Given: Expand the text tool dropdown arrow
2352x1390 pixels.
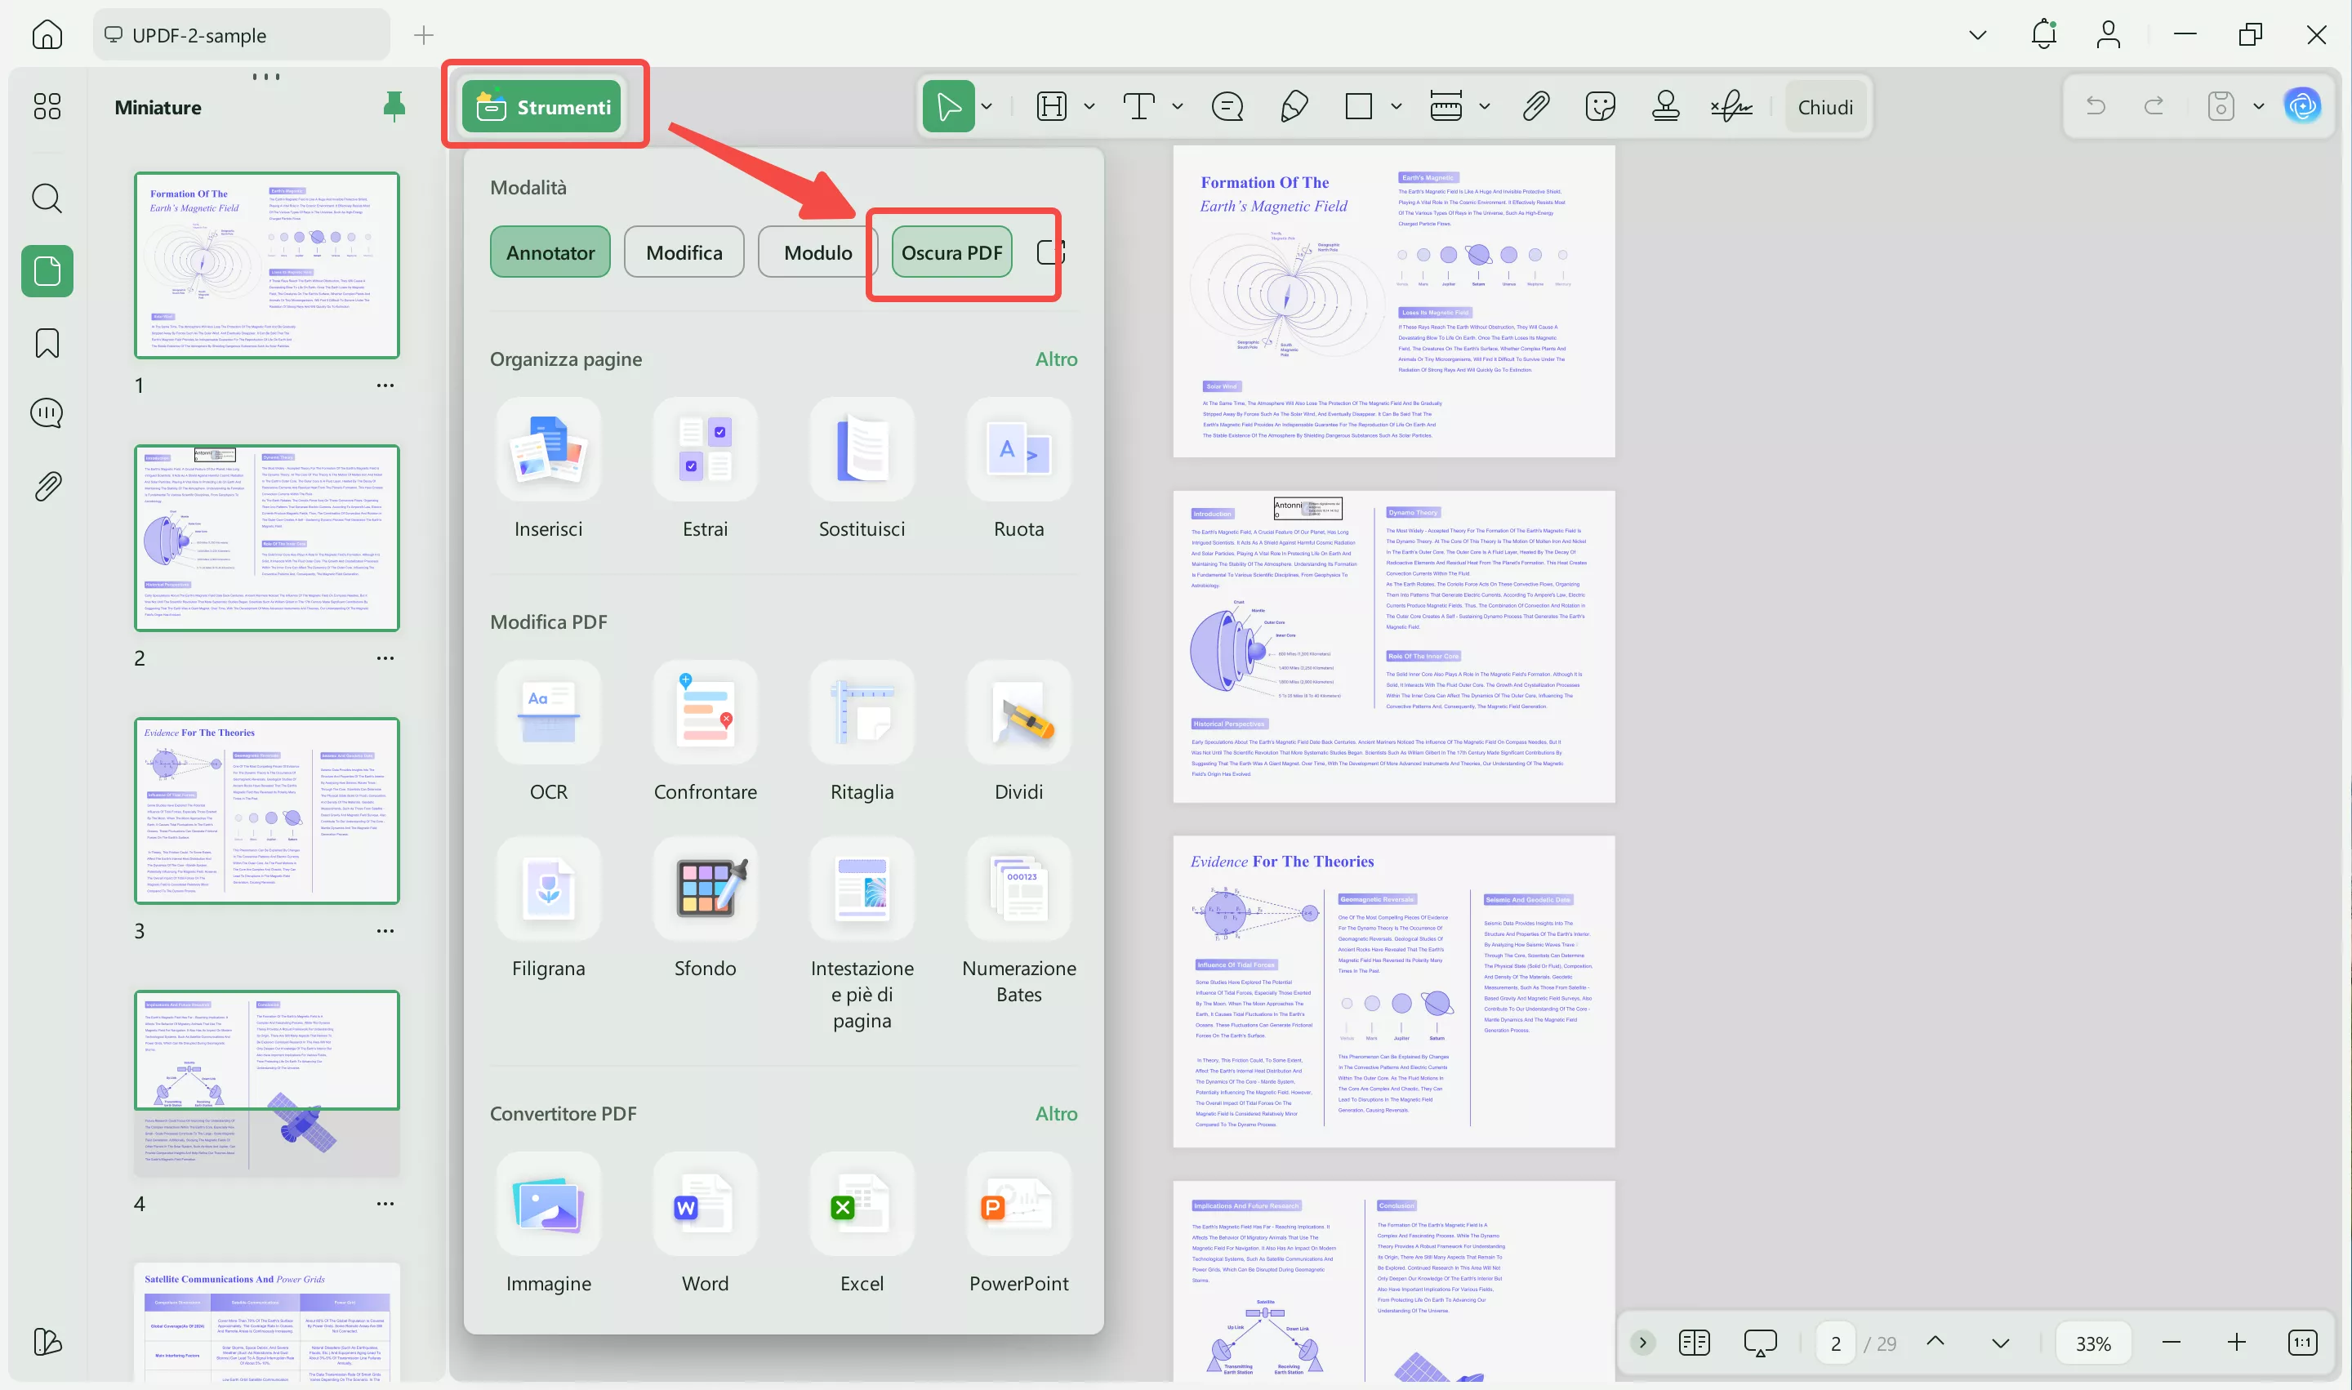Looking at the screenshot, I should tap(1178, 107).
